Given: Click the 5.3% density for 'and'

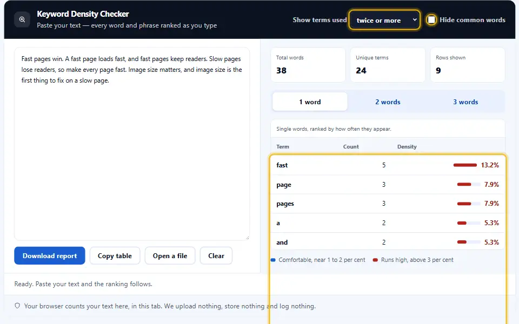Looking at the screenshot, I should 491,242.
